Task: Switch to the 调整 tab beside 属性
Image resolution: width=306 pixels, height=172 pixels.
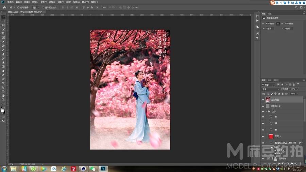Action: (x=270, y=14)
